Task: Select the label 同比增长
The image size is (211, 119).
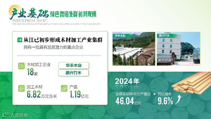Action: (x=165, y=94)
